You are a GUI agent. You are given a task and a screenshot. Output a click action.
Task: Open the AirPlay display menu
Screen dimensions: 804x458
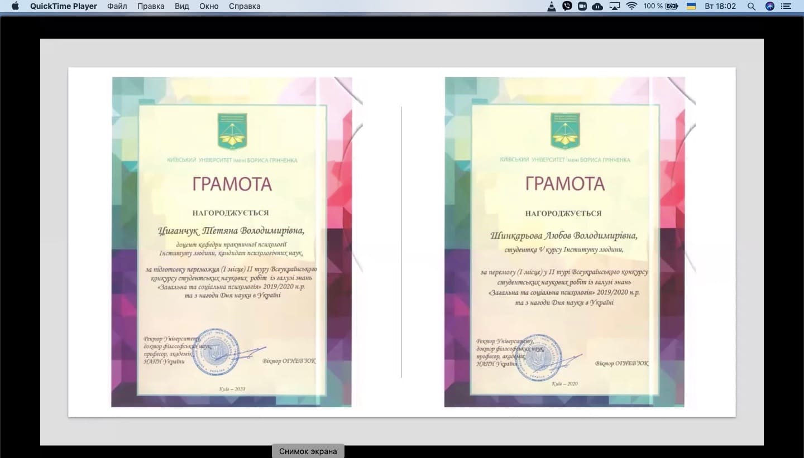coord(615,6)
